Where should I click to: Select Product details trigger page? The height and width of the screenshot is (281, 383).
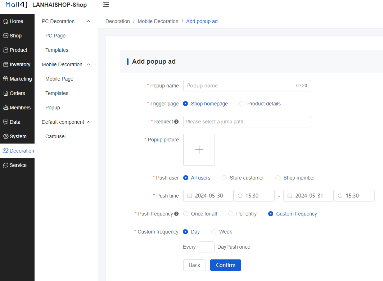[x=260, y=104]
